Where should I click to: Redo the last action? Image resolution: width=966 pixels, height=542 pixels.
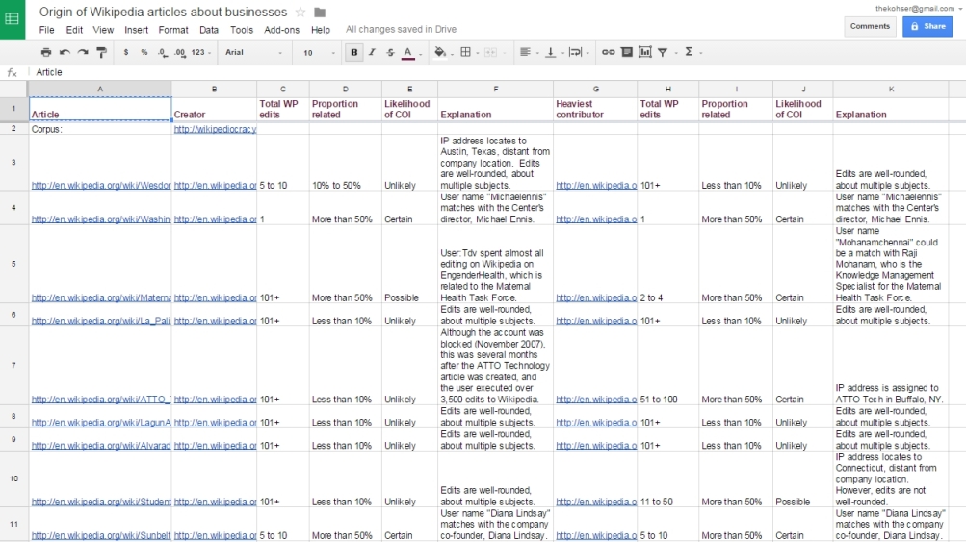pyautogui.click(x=83, y=52)
